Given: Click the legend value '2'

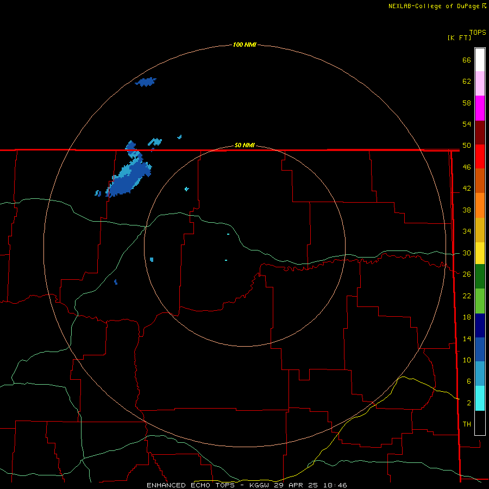Looking at the screenshot, I should 468,403.
